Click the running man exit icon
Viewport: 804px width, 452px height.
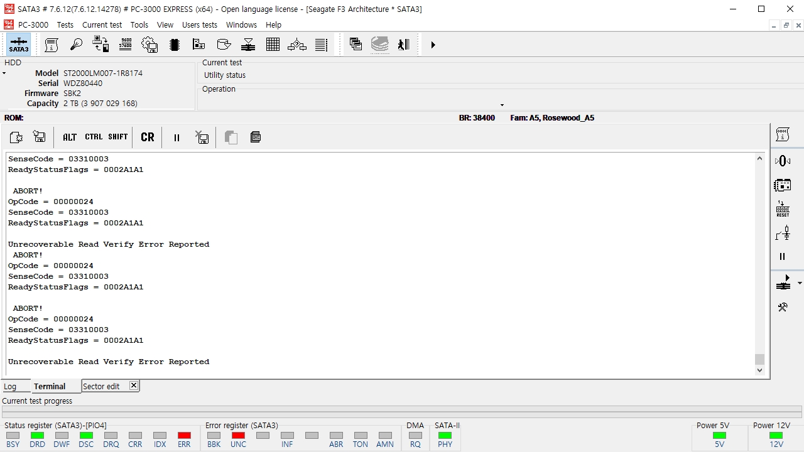point(404,45)
